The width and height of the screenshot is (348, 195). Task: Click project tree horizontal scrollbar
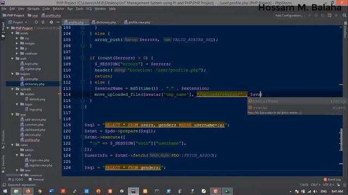tap(15, 175)
